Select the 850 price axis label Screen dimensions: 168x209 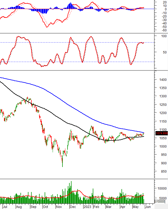pos(164,172)
